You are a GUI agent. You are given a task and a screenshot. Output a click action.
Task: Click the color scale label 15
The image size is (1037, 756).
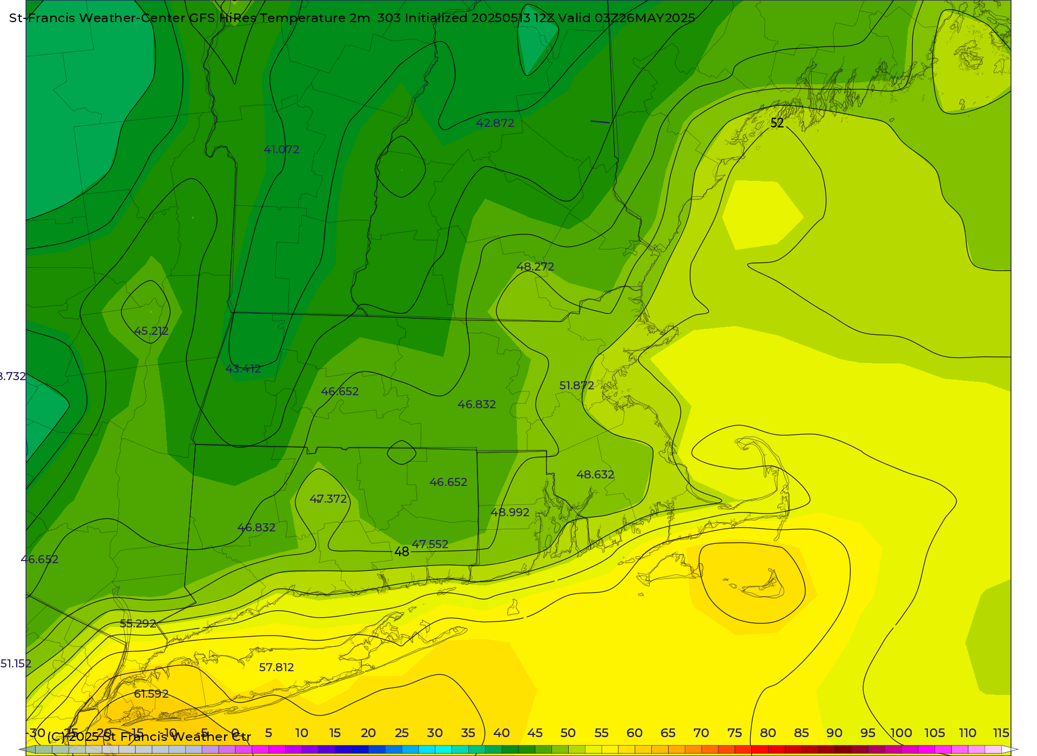tap(335, 733)
